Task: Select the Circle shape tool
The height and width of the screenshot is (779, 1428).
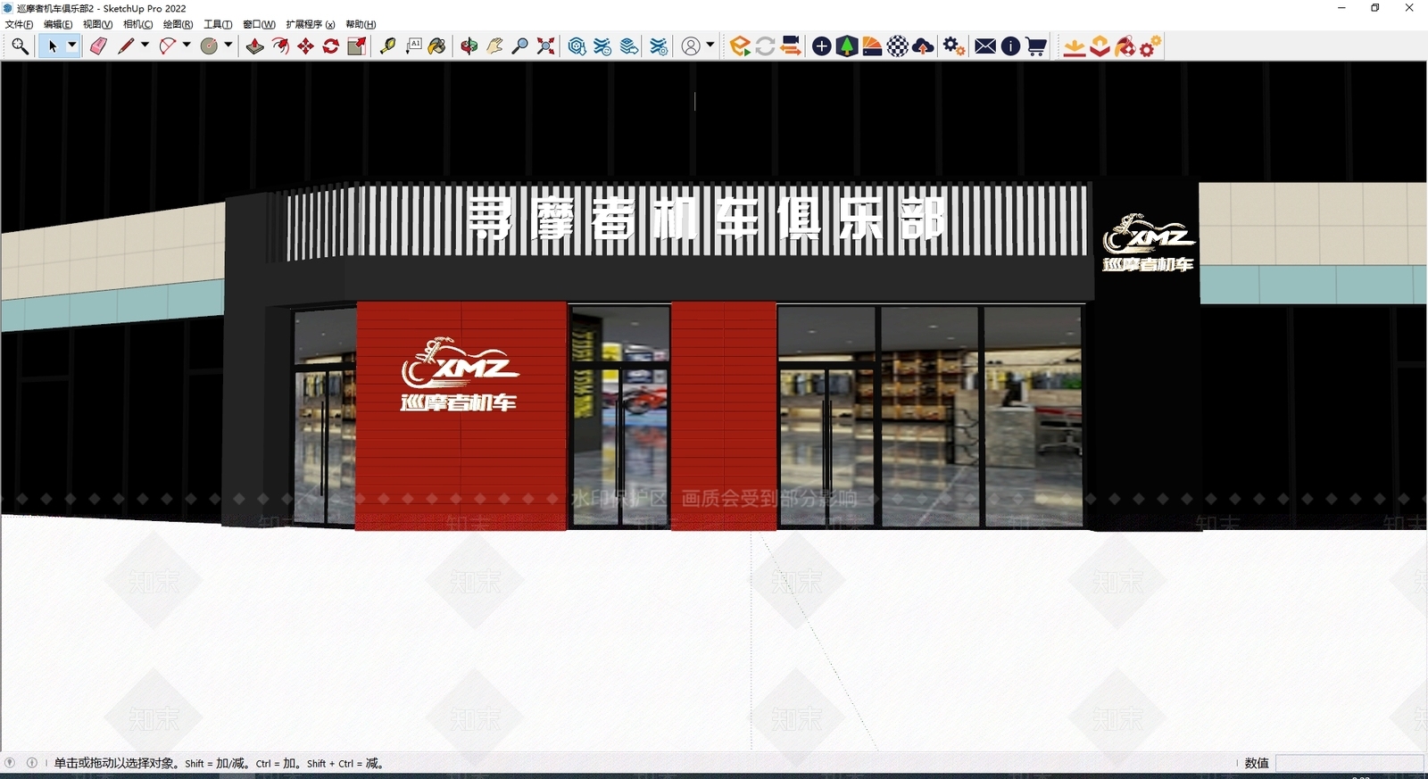Action: 209,46
